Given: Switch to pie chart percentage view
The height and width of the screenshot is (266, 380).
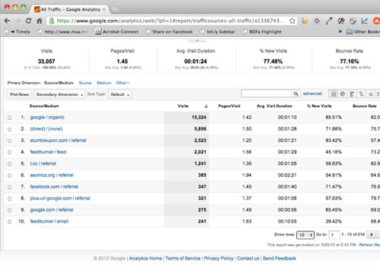Looking at the screenshot, I should [342, 94].
